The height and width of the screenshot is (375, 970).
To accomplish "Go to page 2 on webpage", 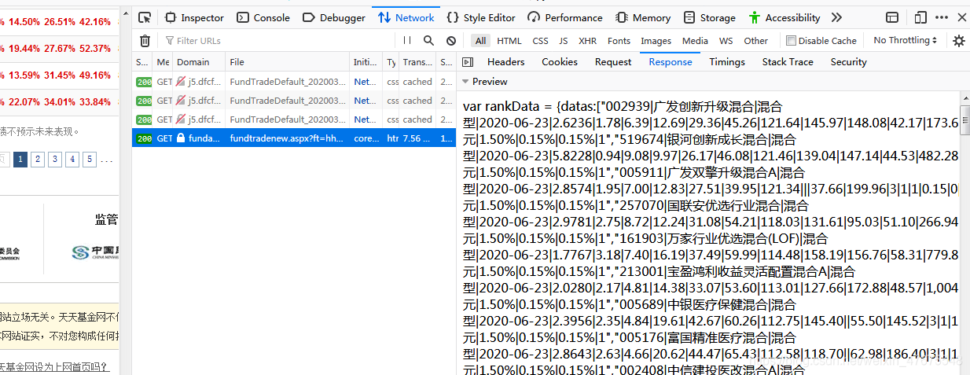I will pos(37,160).
